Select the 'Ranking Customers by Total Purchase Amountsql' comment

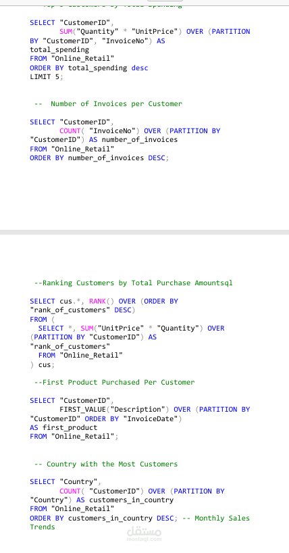click(x=133, y=283)
